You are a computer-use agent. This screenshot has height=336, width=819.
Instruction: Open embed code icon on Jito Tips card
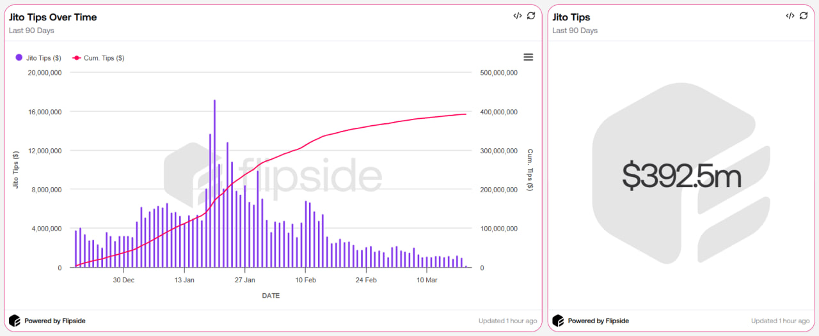click(x=790, y=16)
